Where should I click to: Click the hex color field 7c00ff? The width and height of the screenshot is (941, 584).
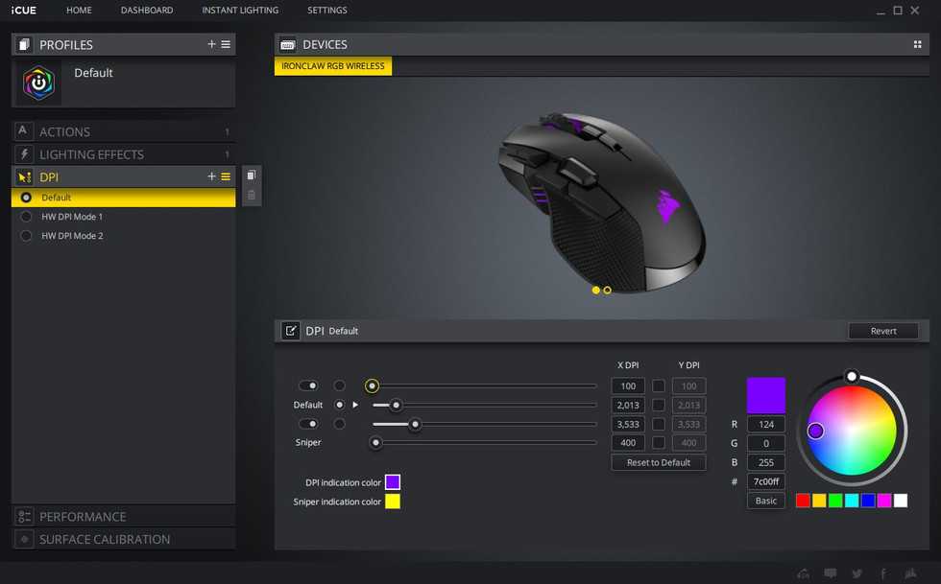point(766,481)
